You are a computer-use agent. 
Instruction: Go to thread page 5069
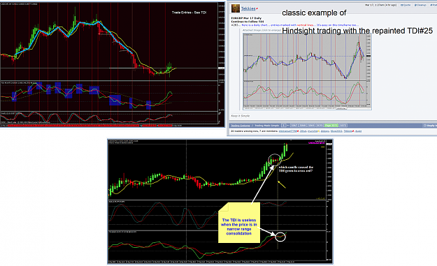pyautogui.click(x=311, y=126)
